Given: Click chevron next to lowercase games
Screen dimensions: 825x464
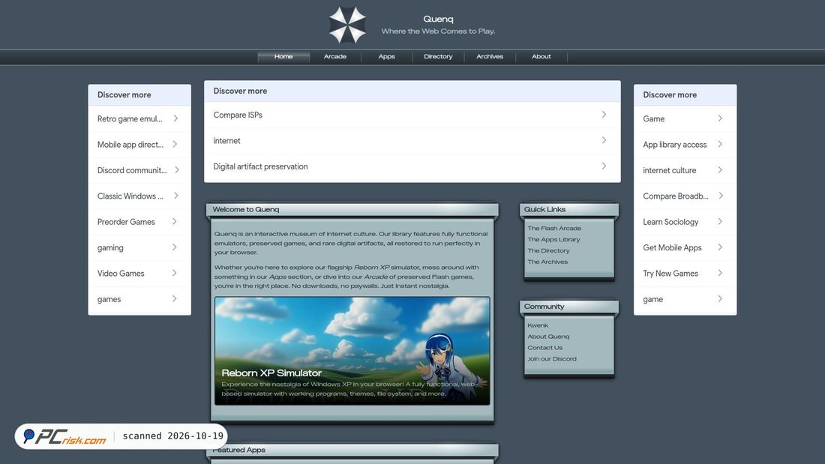Looking at the screenshot, I should coord(174,299).
